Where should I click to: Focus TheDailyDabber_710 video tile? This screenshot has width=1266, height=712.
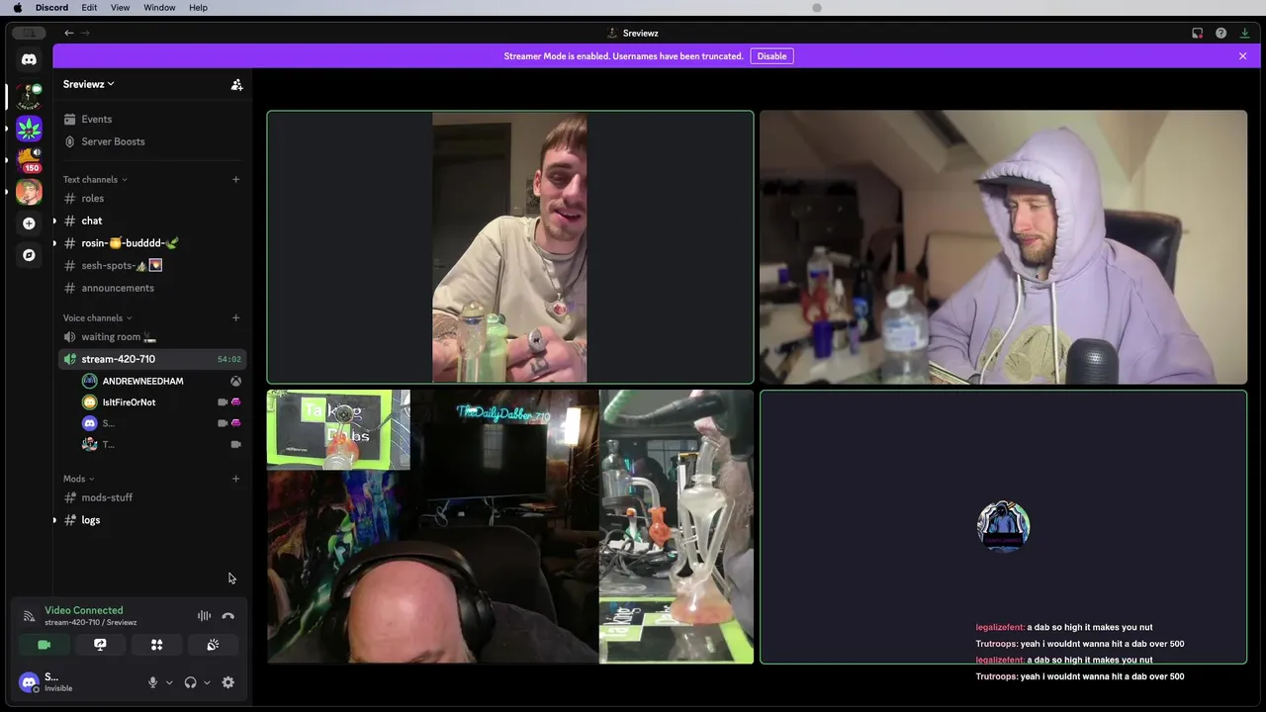click(x=510, y=527)
